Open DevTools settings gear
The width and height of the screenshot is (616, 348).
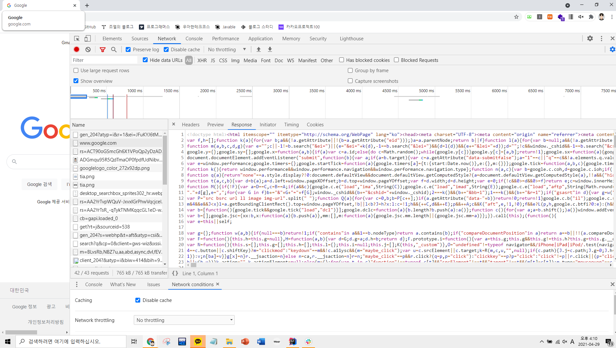coord(590,38)
